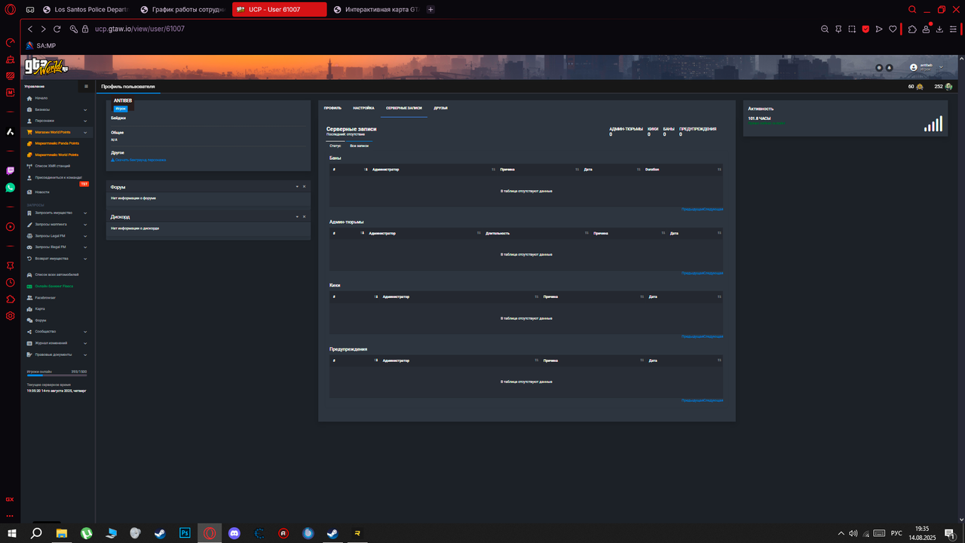Image resolution: width=965 pixels, height=543 pixels.
Task: Expand Запросить имущество sidebar menu
Action: (x=57, y=213)
